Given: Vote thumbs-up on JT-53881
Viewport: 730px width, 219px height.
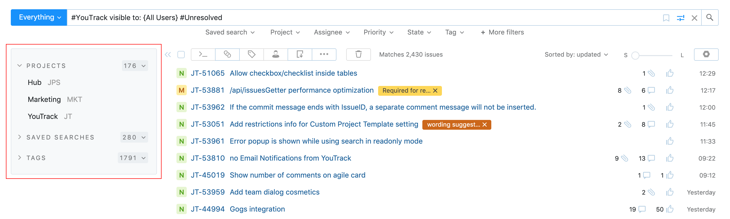Looking at the screenshot, I should tap(670, 90).
